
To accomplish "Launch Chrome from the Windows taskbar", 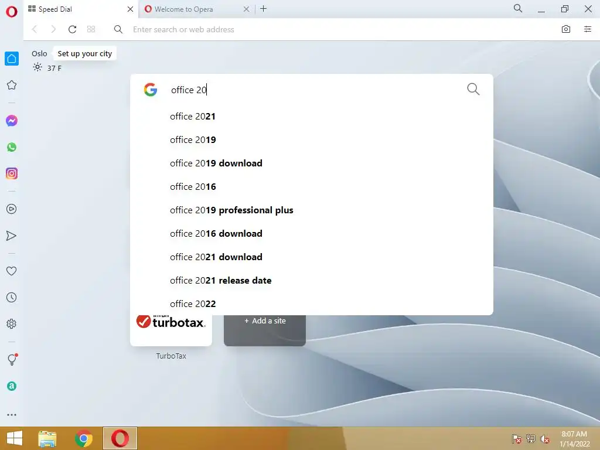I will click(83, 438).
